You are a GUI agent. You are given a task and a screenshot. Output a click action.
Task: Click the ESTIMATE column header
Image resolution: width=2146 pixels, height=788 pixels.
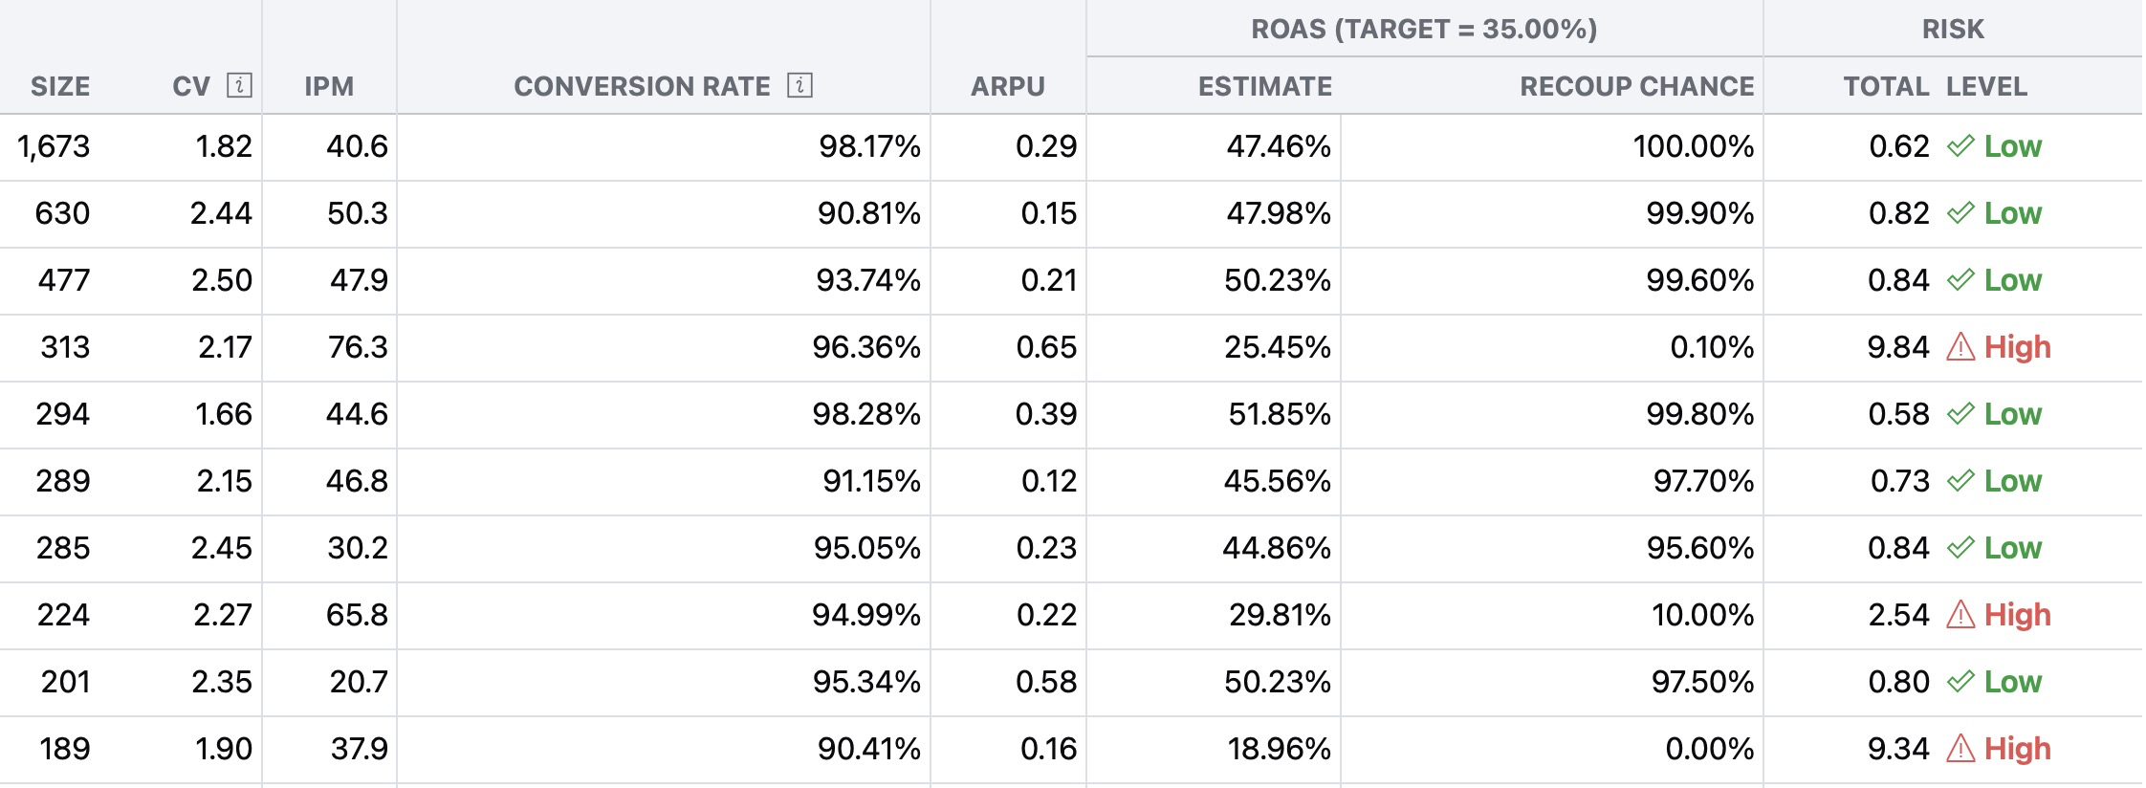[x=1264, y=85]
